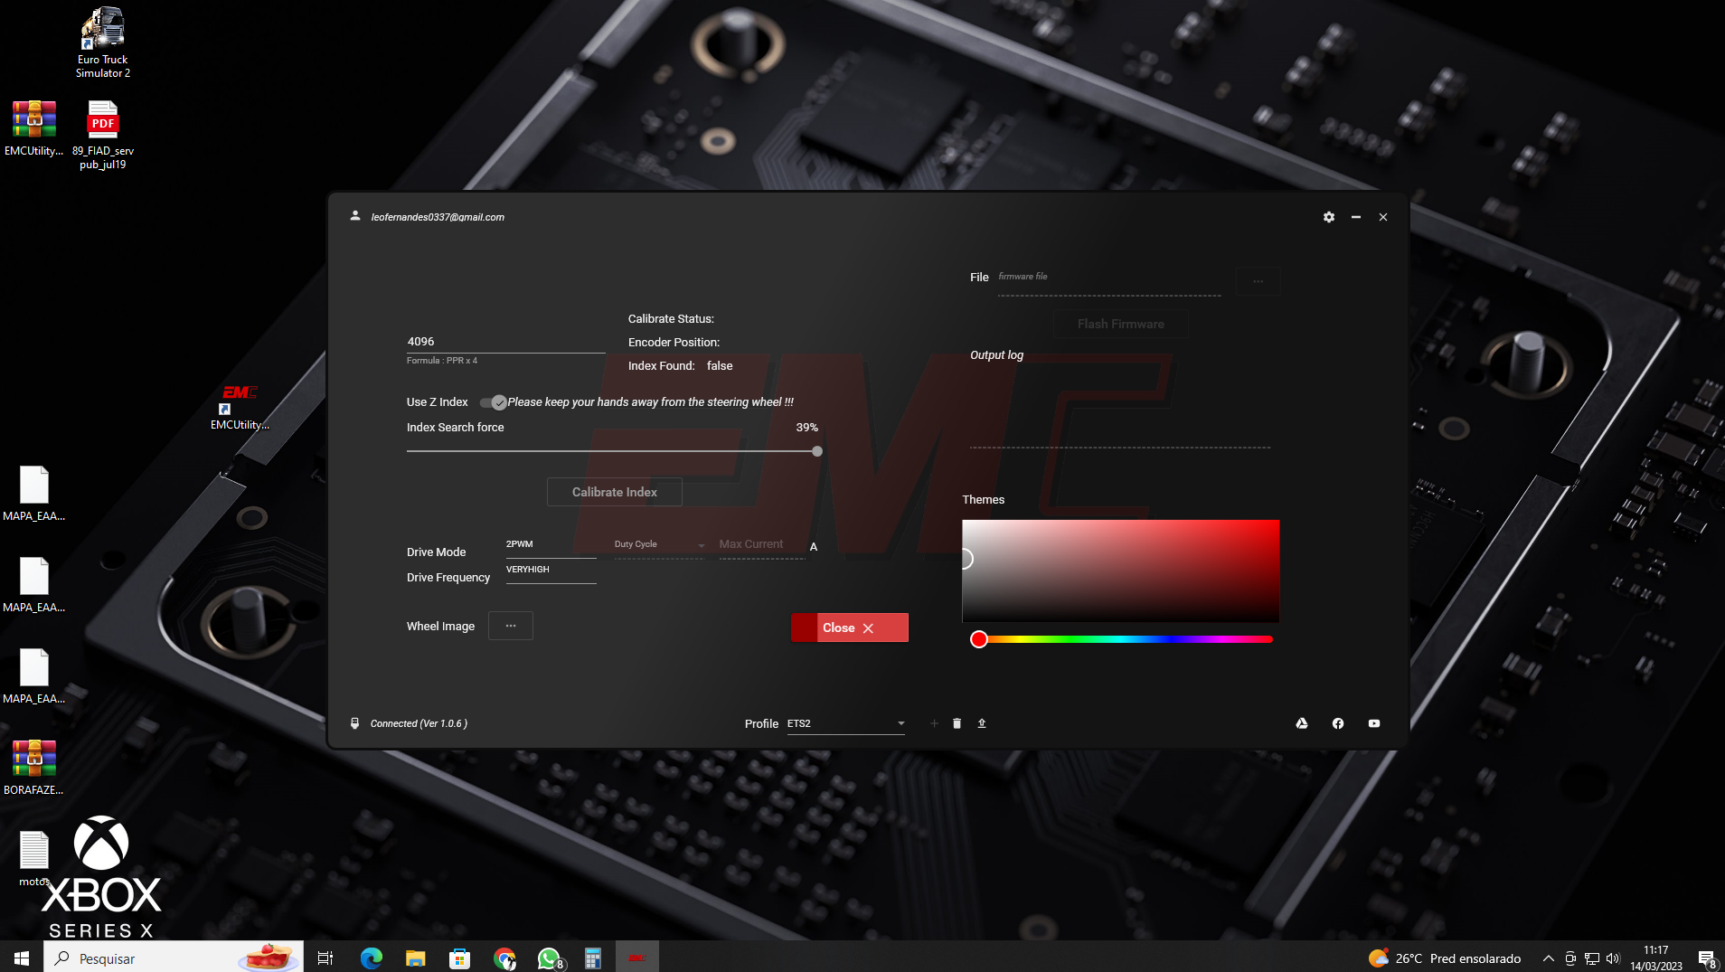Toggle the Use Z Index switch
The image size is (1725, 972).
pos(493,402)
